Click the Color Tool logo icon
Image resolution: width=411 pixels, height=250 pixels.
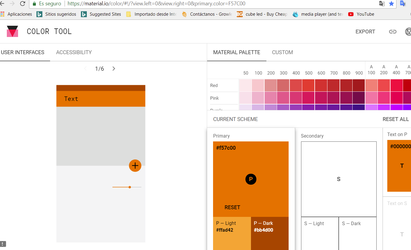tap(12, 32)
